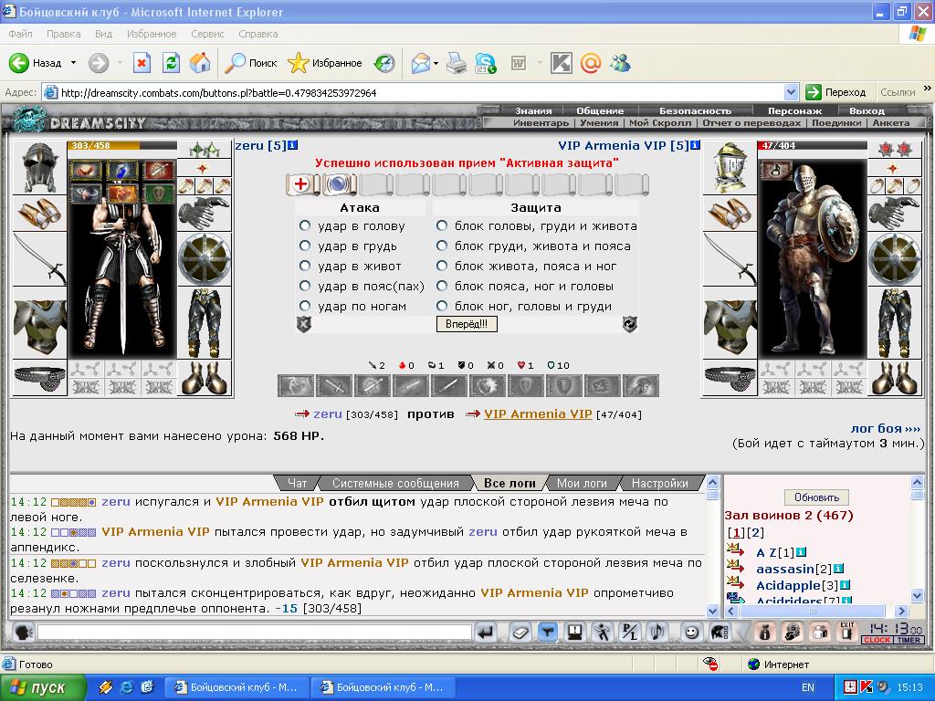Open the Инвентарь link in top menu
This screenshot has width=935, height=701.
541,123
